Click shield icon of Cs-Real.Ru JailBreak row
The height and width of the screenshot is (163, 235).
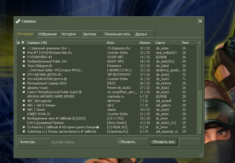pyautogui.click(x=24, y=127)
